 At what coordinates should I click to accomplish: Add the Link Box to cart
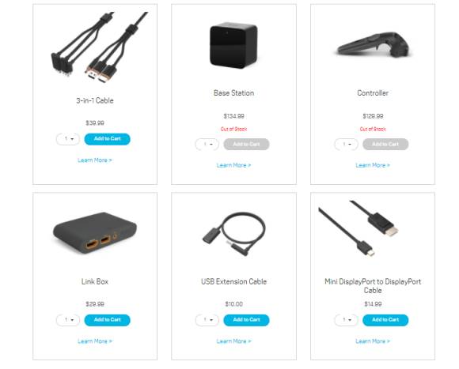107,320
